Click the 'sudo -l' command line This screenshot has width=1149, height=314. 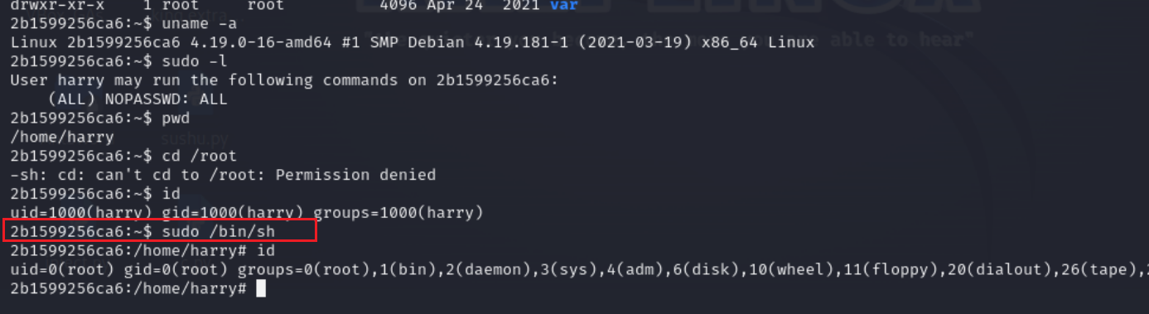pos(118,61)
